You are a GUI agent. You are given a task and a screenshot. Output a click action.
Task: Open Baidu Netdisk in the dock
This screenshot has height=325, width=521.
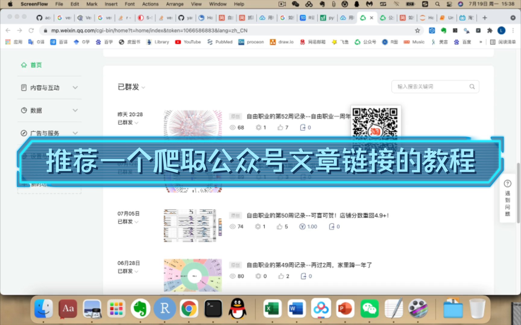321,308
